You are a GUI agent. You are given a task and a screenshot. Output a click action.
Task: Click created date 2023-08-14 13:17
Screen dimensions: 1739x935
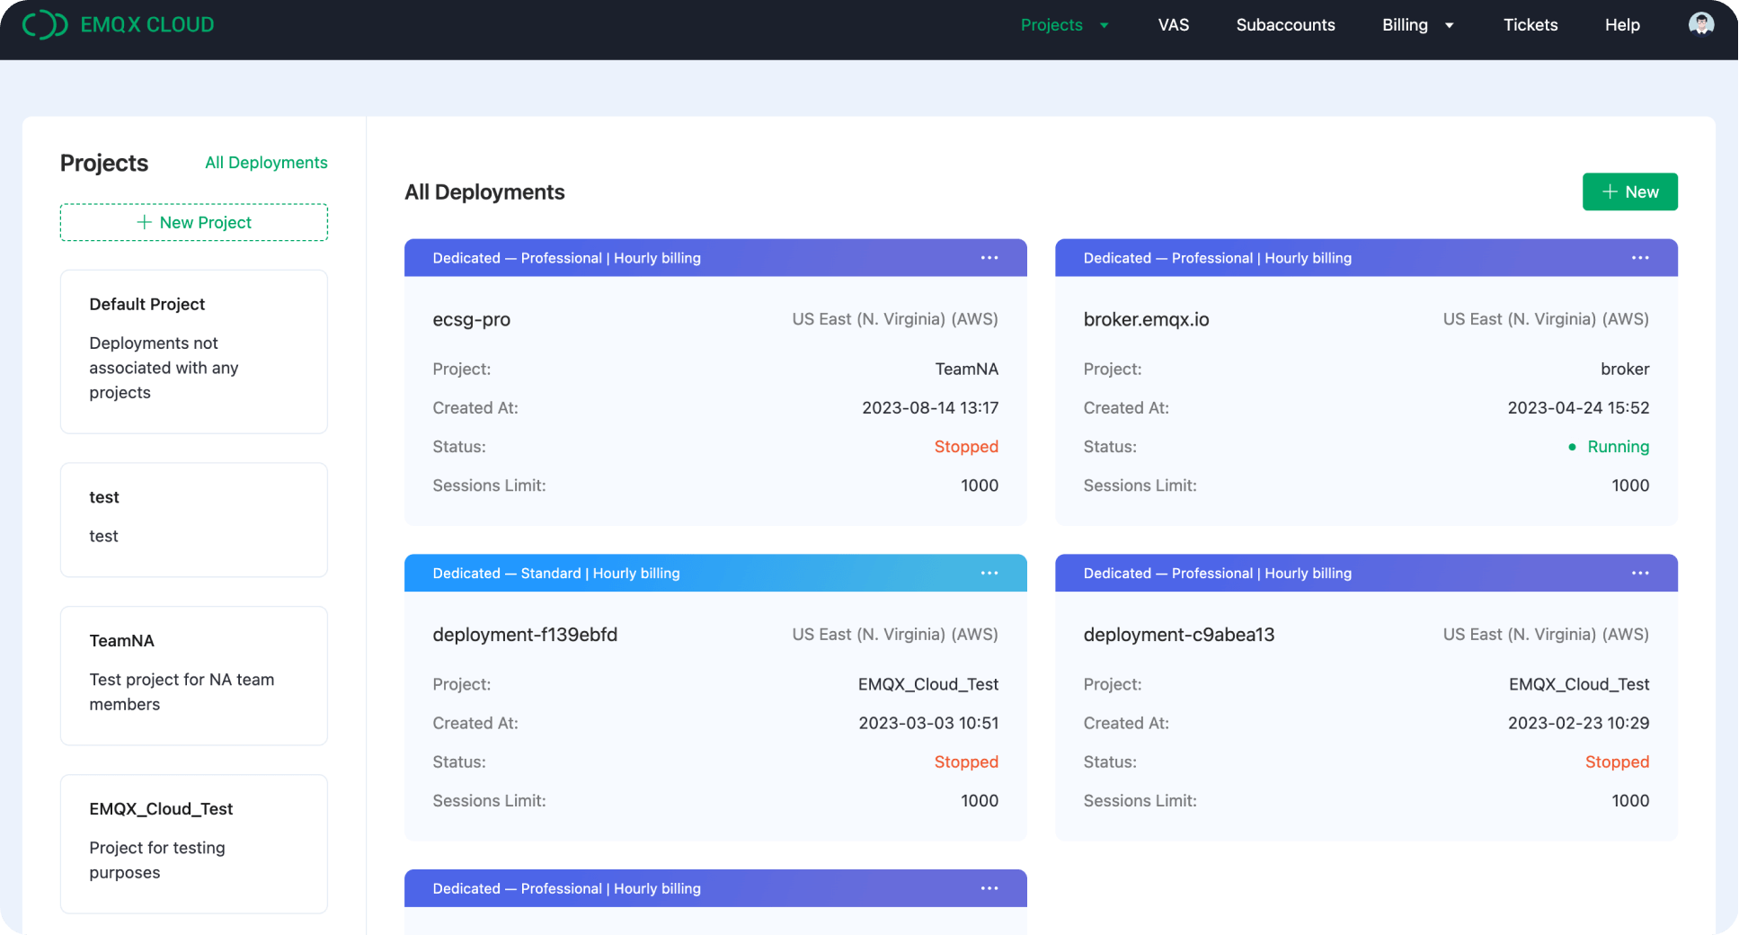930,408
